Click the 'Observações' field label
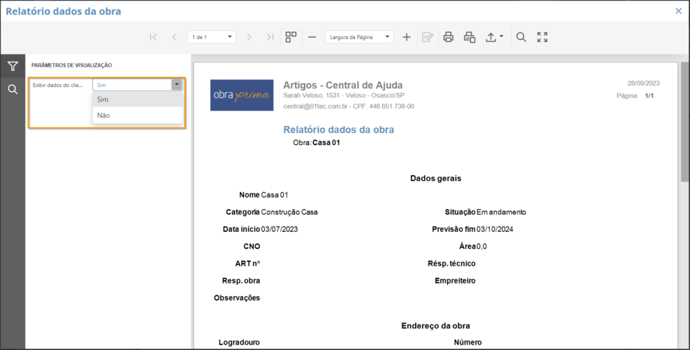 pos(237,298)
